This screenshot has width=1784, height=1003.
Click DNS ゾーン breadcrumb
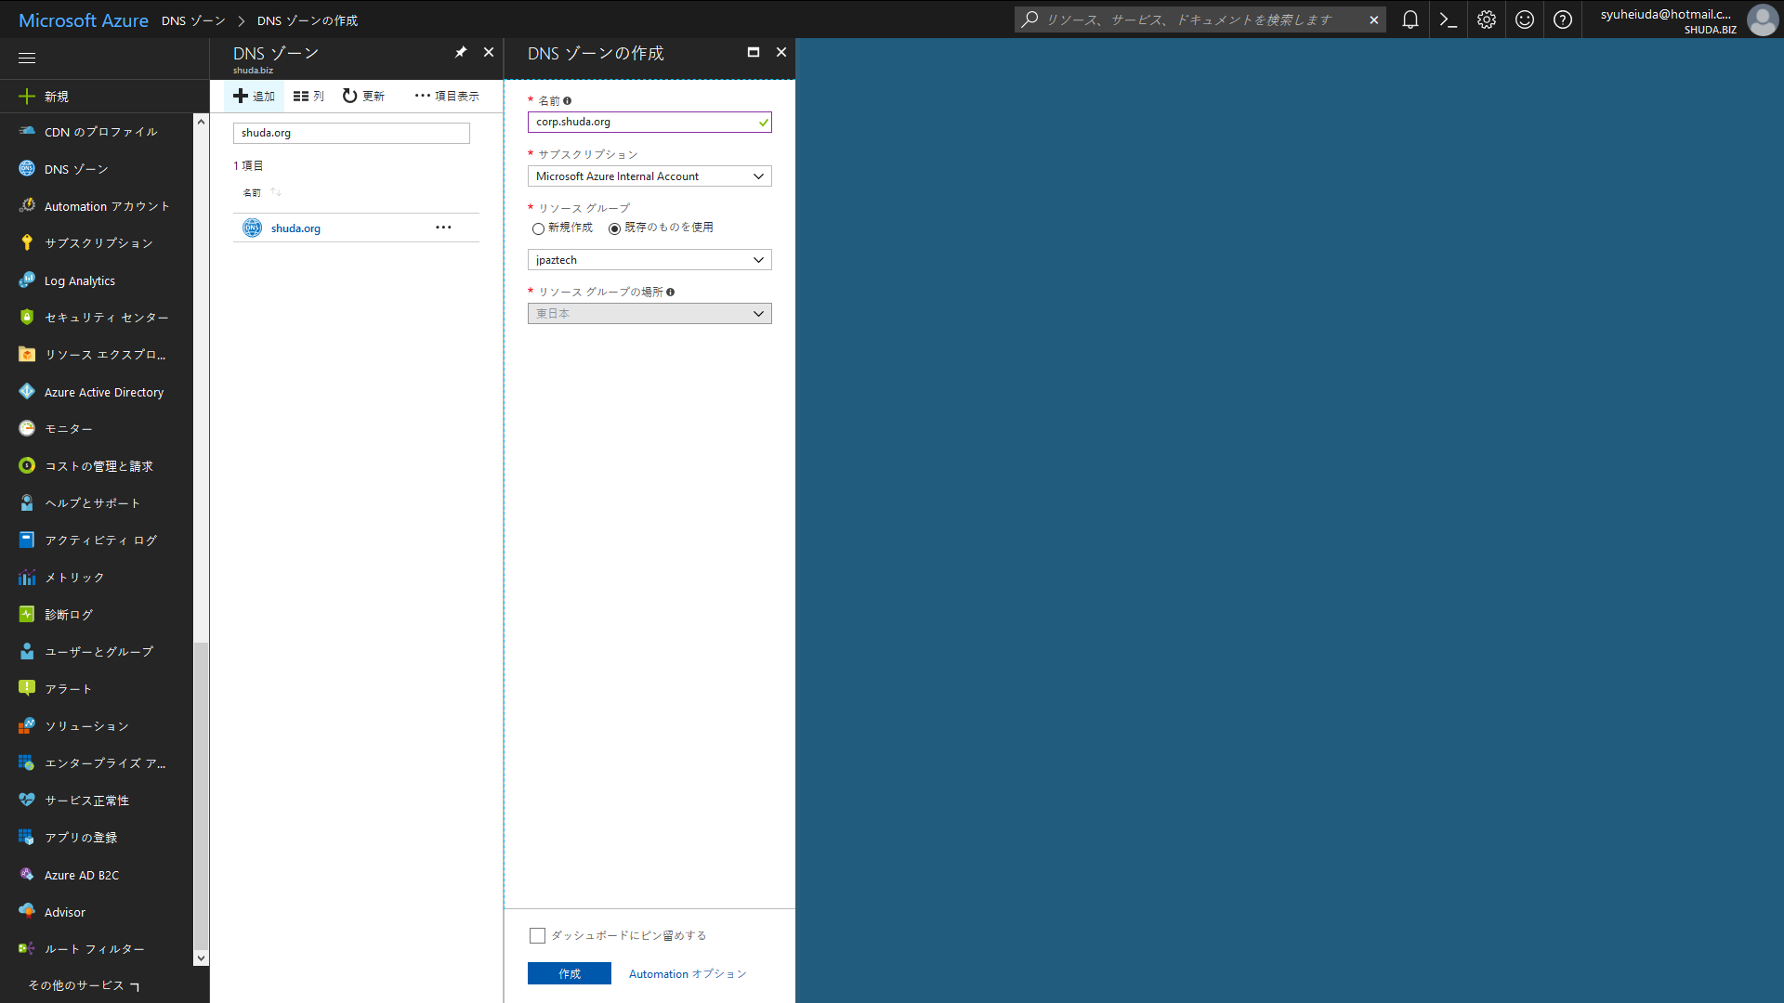click(193, 20)
